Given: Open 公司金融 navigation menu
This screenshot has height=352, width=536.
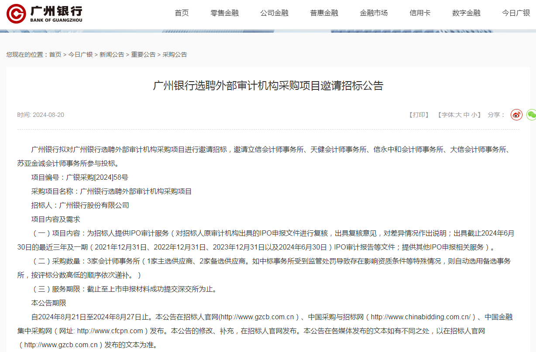Looking at the screenshot, I should pos(275,13).
